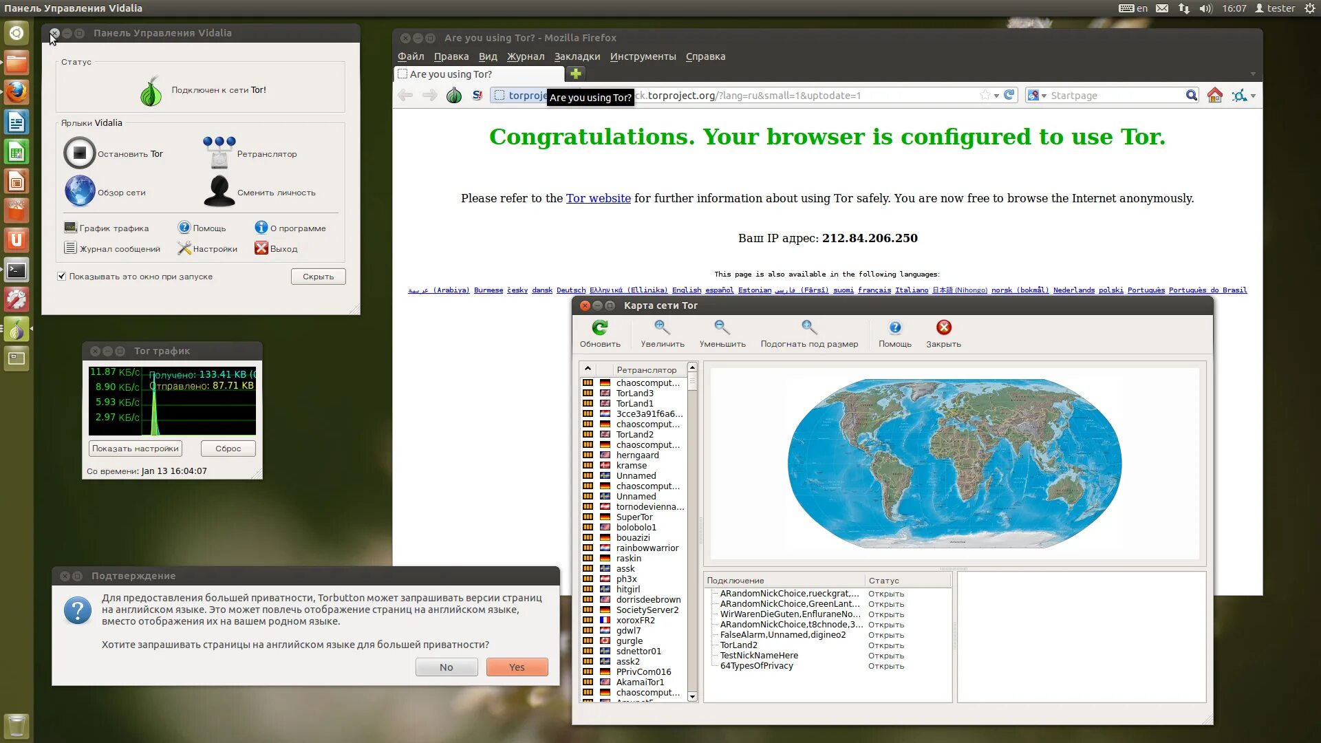Open Журнал сообщений message log
Screen dimensions: 1321x743
click(x=70, y=248)
